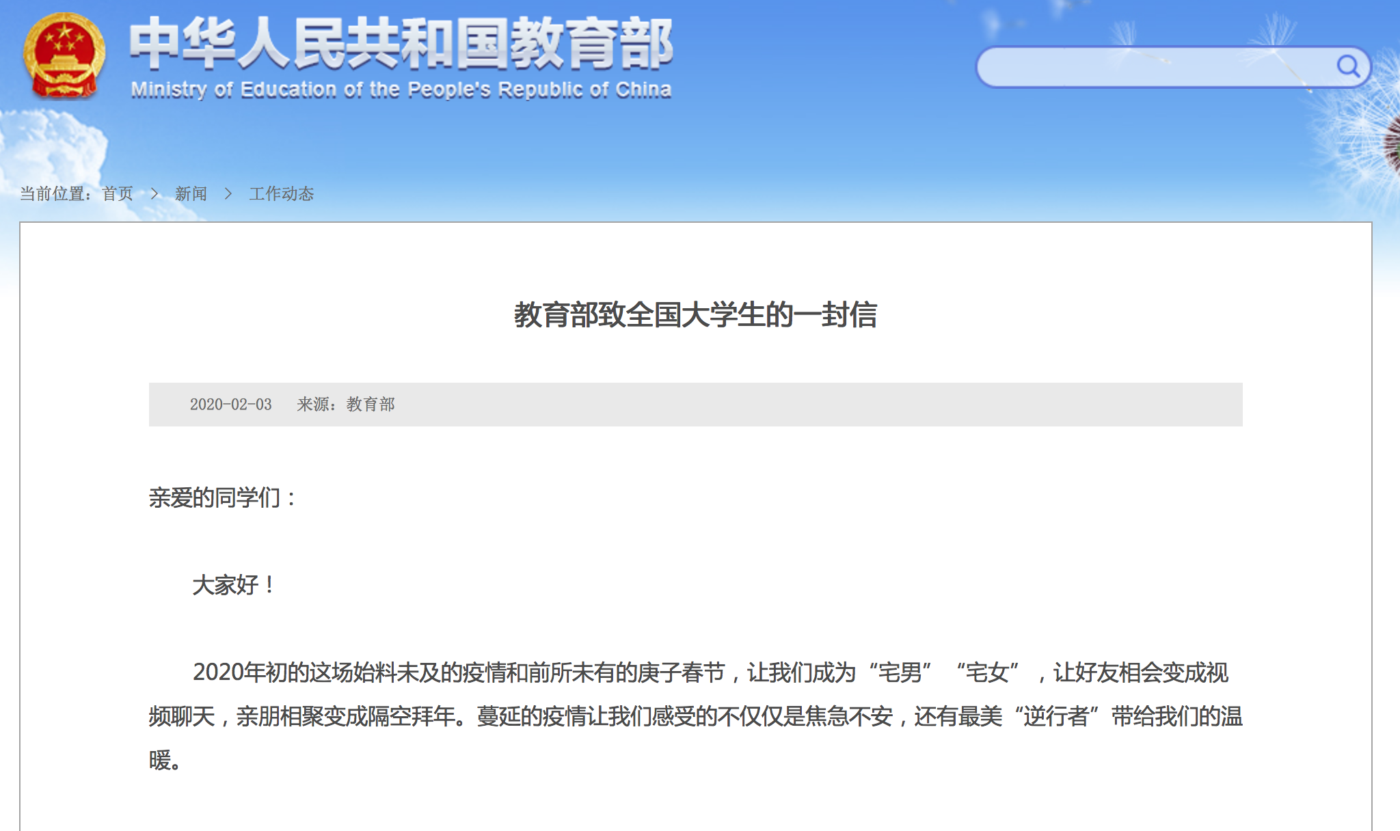Screen dimensions: 1400x831
Task: Focus the header search input box
Action: 1155,67
